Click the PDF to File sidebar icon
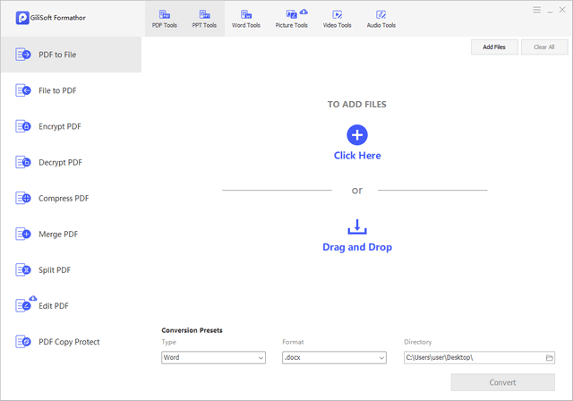Screen dimensions: 573x401 (x=23, y=55)
